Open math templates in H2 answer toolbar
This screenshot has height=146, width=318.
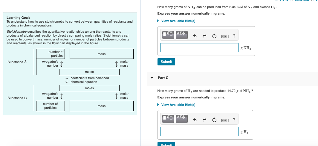click(x=168, y=119)
